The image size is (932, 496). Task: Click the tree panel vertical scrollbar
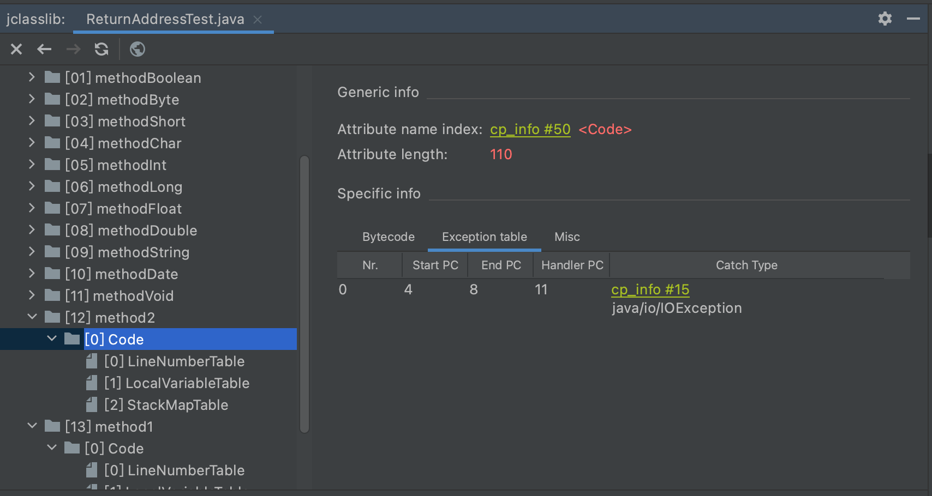tap(304, 294)
